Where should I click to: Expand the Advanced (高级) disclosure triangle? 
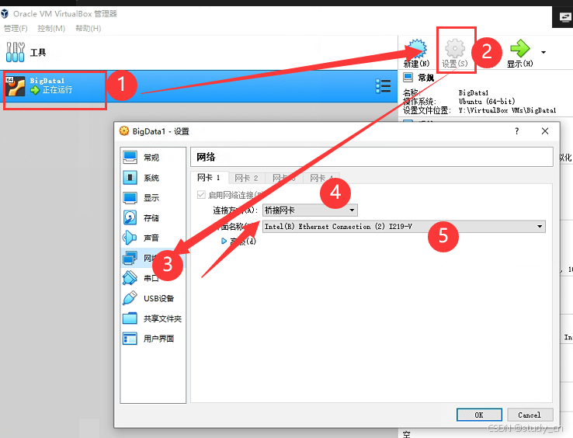tap(224, 241)
